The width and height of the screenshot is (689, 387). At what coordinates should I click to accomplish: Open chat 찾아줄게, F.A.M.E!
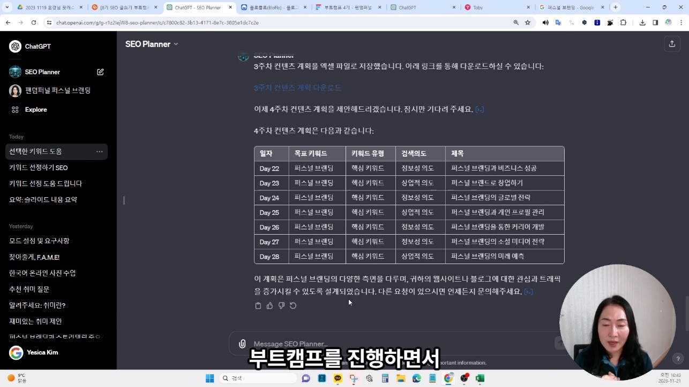coord(34,257)
